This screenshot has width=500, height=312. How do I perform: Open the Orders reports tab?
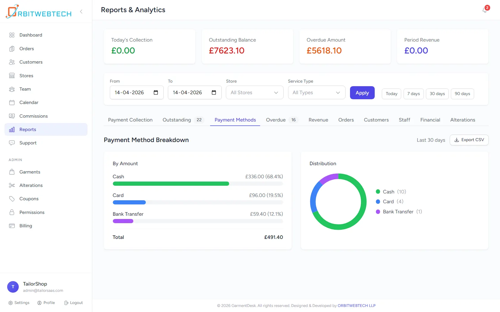click(346, 120)
